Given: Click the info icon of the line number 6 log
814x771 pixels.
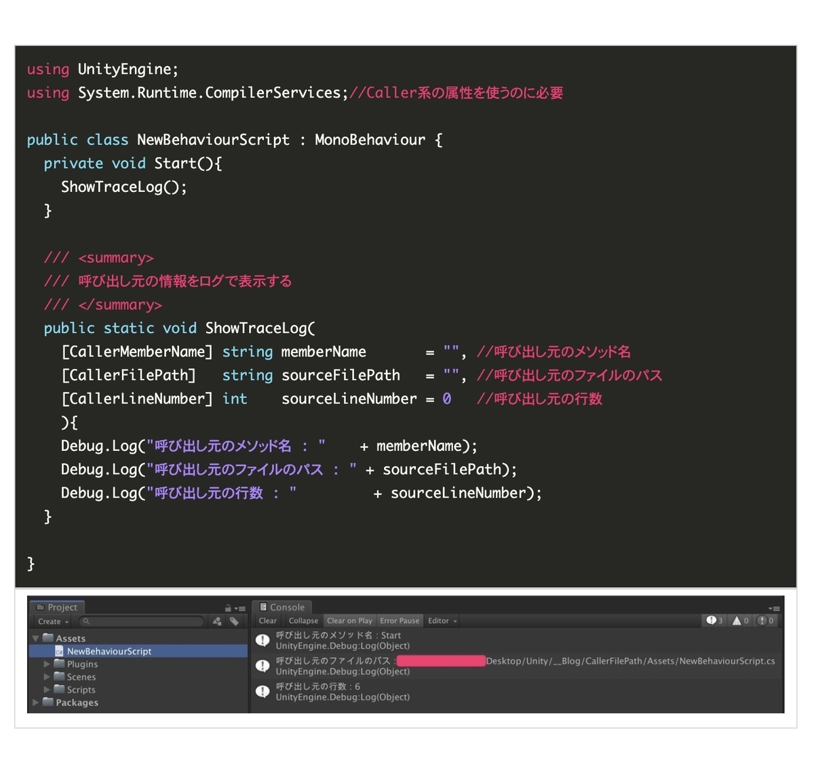Looking at the screenshot, I should [263, 692].
